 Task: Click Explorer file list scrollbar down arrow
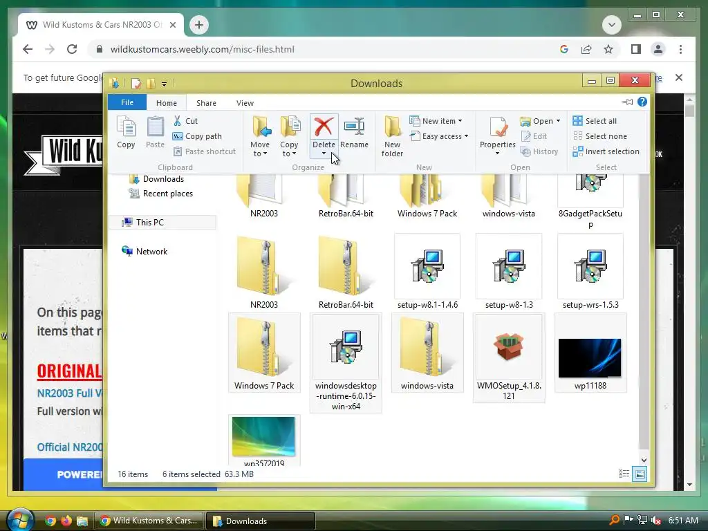[x=644, y=460]
